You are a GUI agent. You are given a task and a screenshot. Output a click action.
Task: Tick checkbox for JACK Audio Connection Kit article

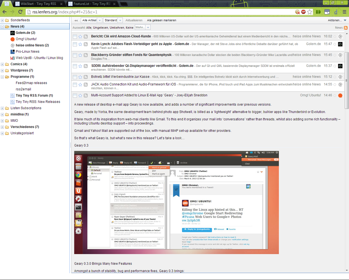coord(75,85)
